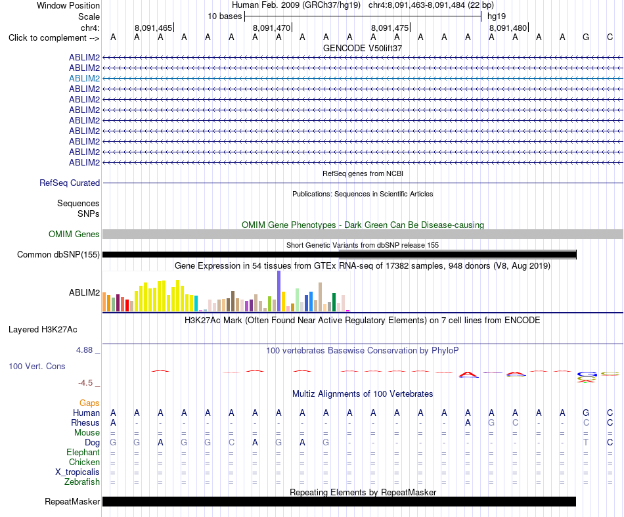The image size is (624, 517).
Task: Click the tall purple bar in GTEx chart
Action: (x=279, y=291)
